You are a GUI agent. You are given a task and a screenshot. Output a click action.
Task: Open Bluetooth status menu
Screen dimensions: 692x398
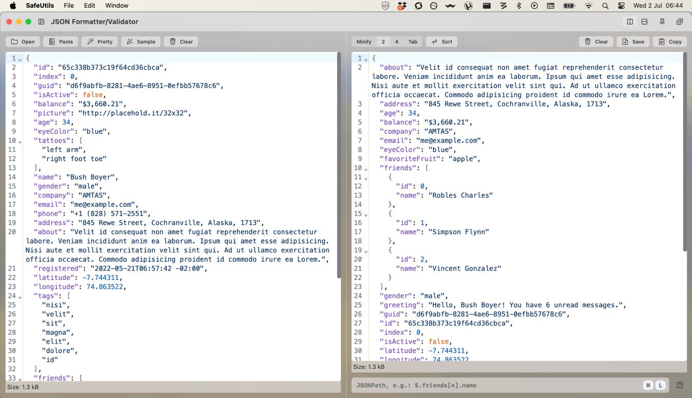[x=518, y=6]
